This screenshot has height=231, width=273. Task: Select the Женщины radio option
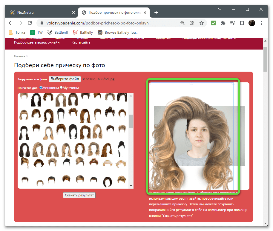(41, 87)
